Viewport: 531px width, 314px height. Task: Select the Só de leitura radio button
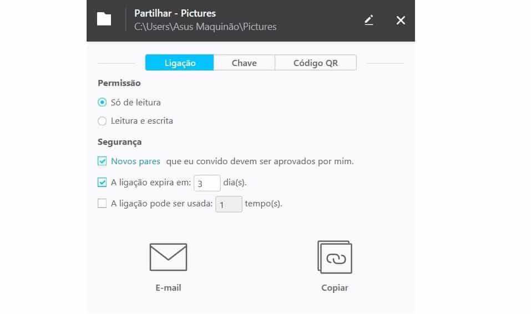tap(102, 102)
